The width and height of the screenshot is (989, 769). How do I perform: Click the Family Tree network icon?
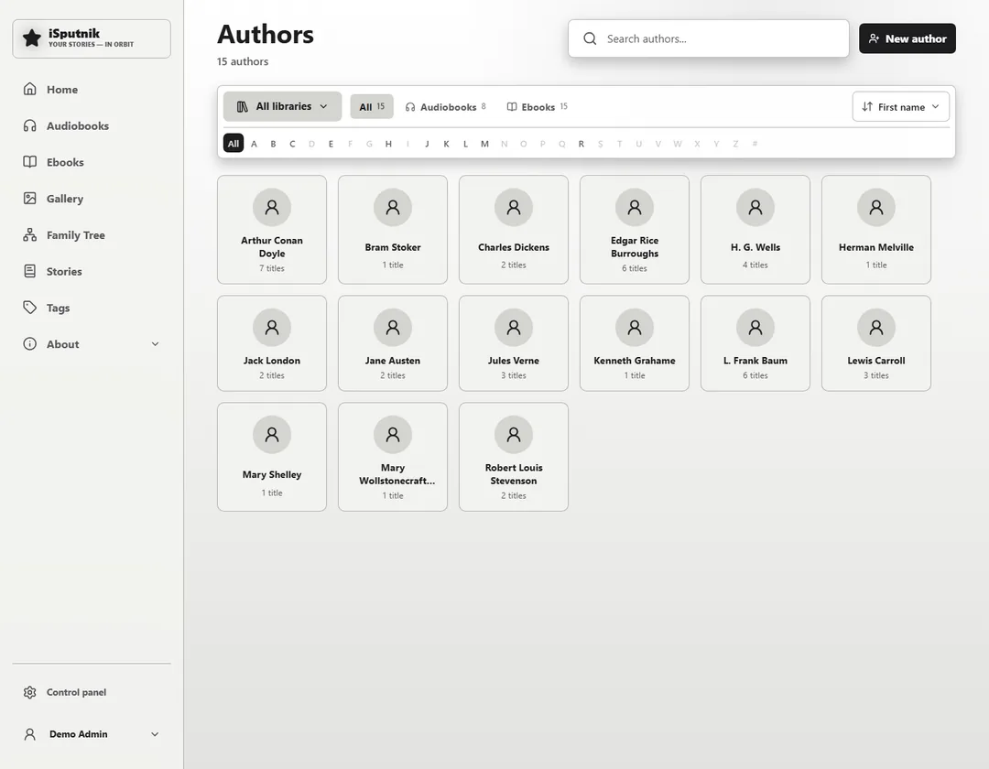[29, 235]
